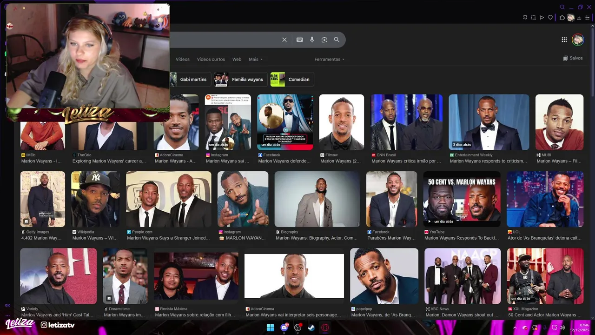Screen dimensions: 595x335
Task: Open Opera GX from the taskbar
Action: [x=325, y=328]
